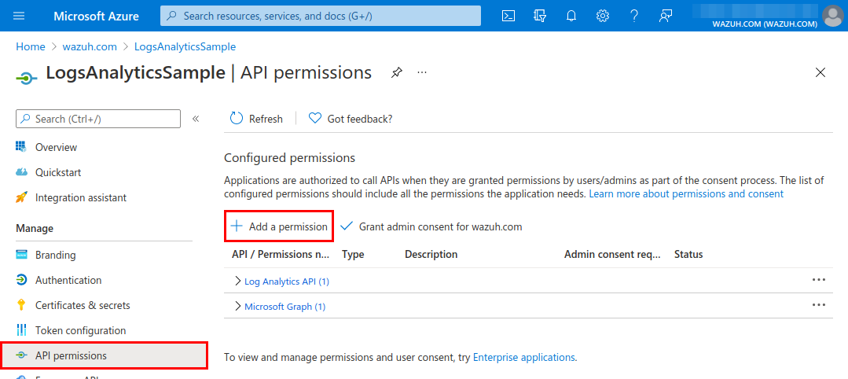Click the Status column header

click(688, 255)
